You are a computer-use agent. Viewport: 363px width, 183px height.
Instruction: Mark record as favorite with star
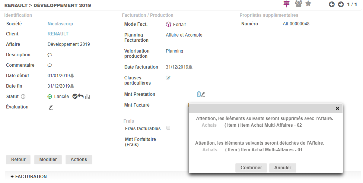(x=308, y=4)
